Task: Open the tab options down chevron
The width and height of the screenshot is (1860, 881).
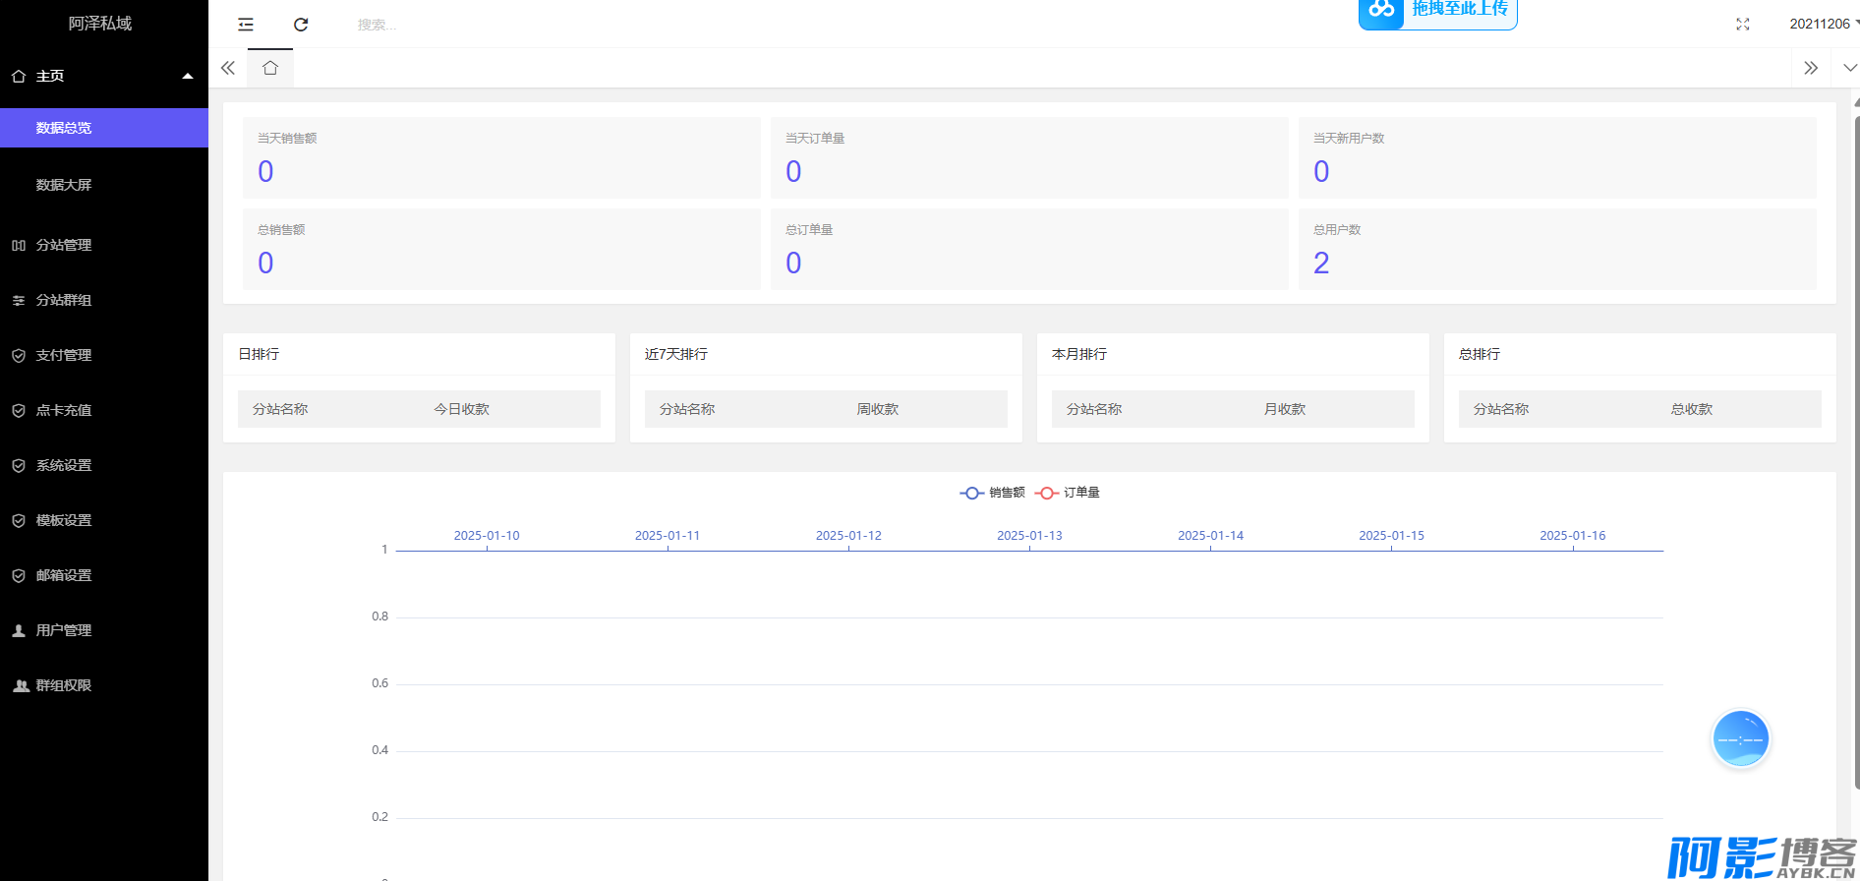Action: click(1849, 68)
